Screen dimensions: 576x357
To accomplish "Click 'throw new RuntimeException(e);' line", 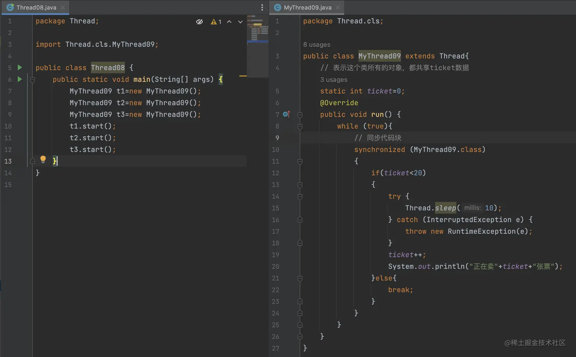I will coord(469,231).
